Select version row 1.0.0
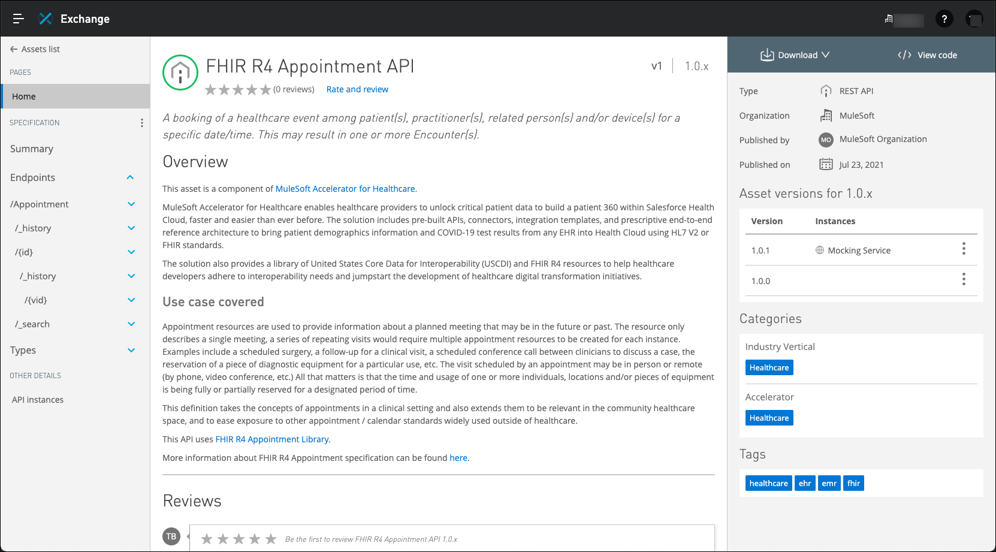Viewport: 996px width, 552px height. pos(861,280)
